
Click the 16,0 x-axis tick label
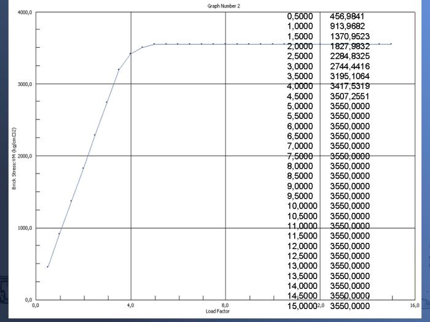[x=414, y=305]
